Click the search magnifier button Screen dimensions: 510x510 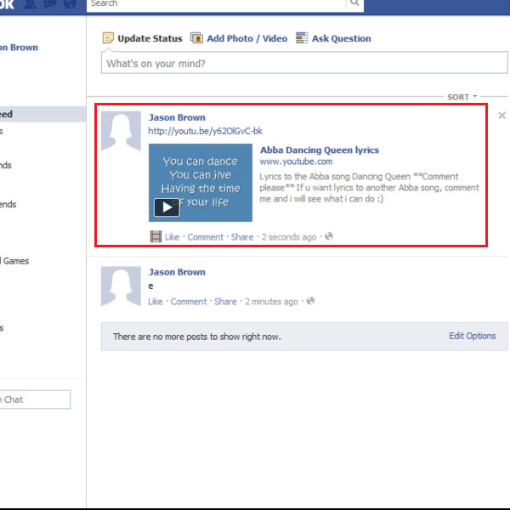tap(354, 3)
